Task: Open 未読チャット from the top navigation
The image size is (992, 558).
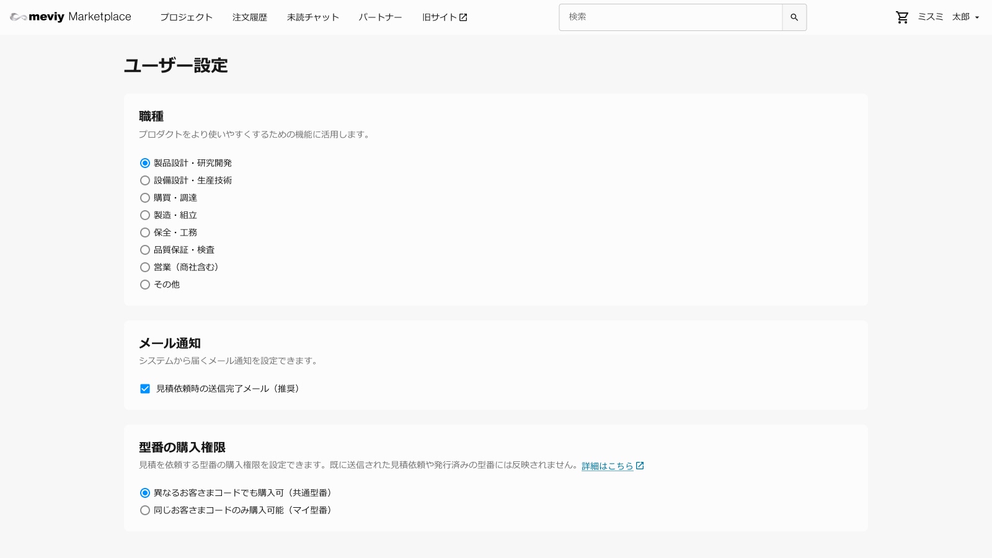Action: click(x=312, y=17)
